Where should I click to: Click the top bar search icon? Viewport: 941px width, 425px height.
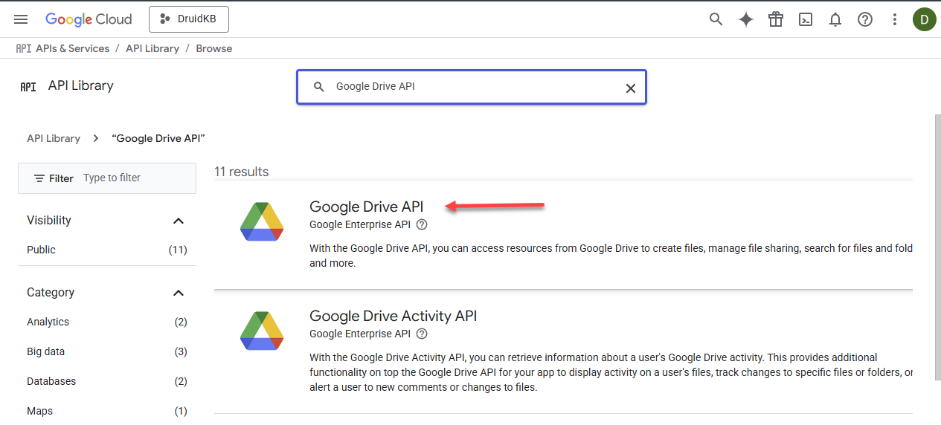pyautogui.click(x=716, y=19)
